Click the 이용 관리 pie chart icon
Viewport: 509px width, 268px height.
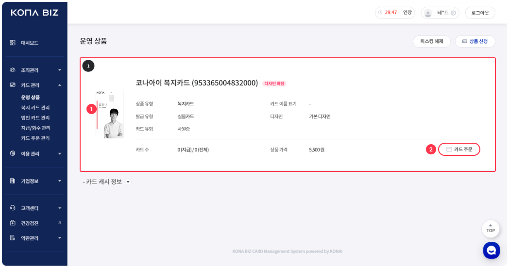(x=13, y=153)
